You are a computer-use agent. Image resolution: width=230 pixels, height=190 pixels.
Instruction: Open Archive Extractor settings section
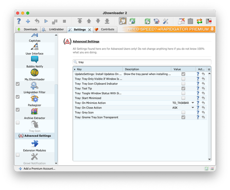pos(34,113)
